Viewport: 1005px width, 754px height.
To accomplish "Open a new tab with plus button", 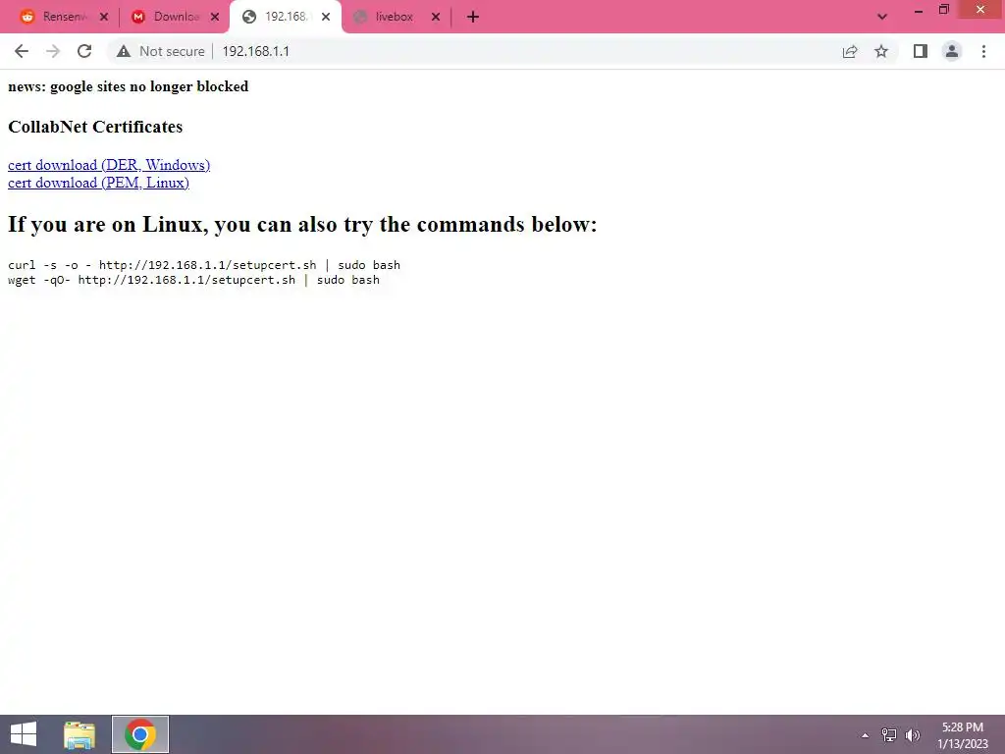I will pyautogui.click(x=473, y=18).
